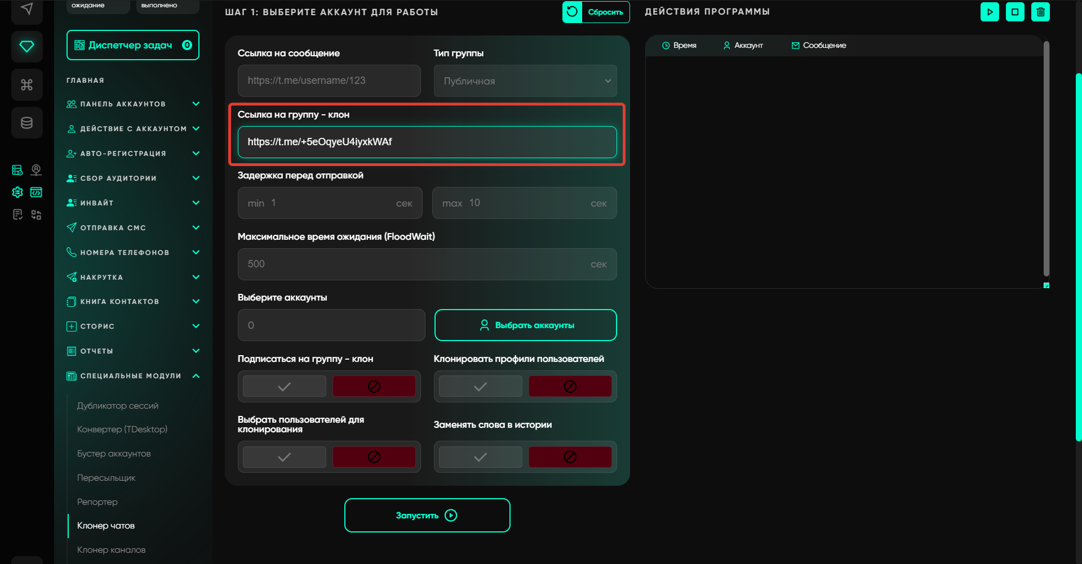Viewport: 1082px width, 564px height.
Task: Click the Запустить button
Action: click(427, 516)
